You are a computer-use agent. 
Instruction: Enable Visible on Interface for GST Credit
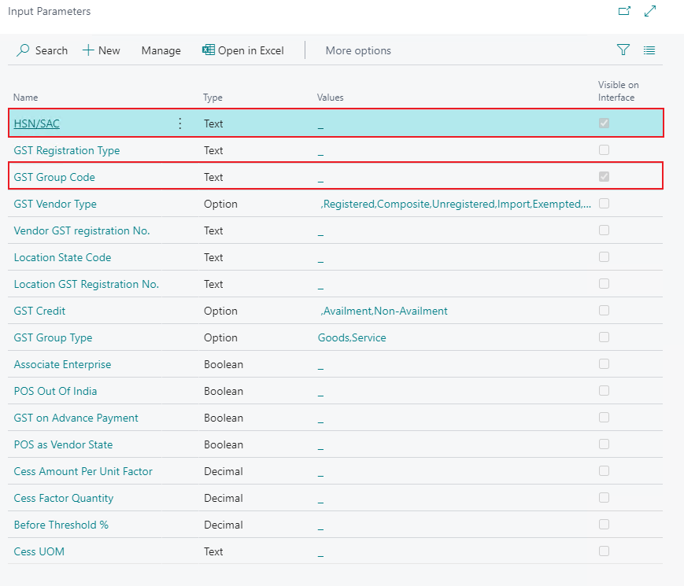(x=604, y=311)
